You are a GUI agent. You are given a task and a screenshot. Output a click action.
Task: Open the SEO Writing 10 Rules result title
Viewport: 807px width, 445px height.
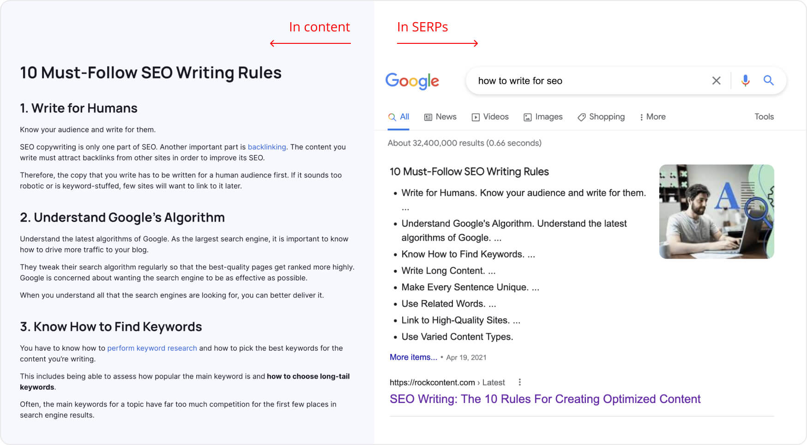pyautogui.click(x=545, y=399)
